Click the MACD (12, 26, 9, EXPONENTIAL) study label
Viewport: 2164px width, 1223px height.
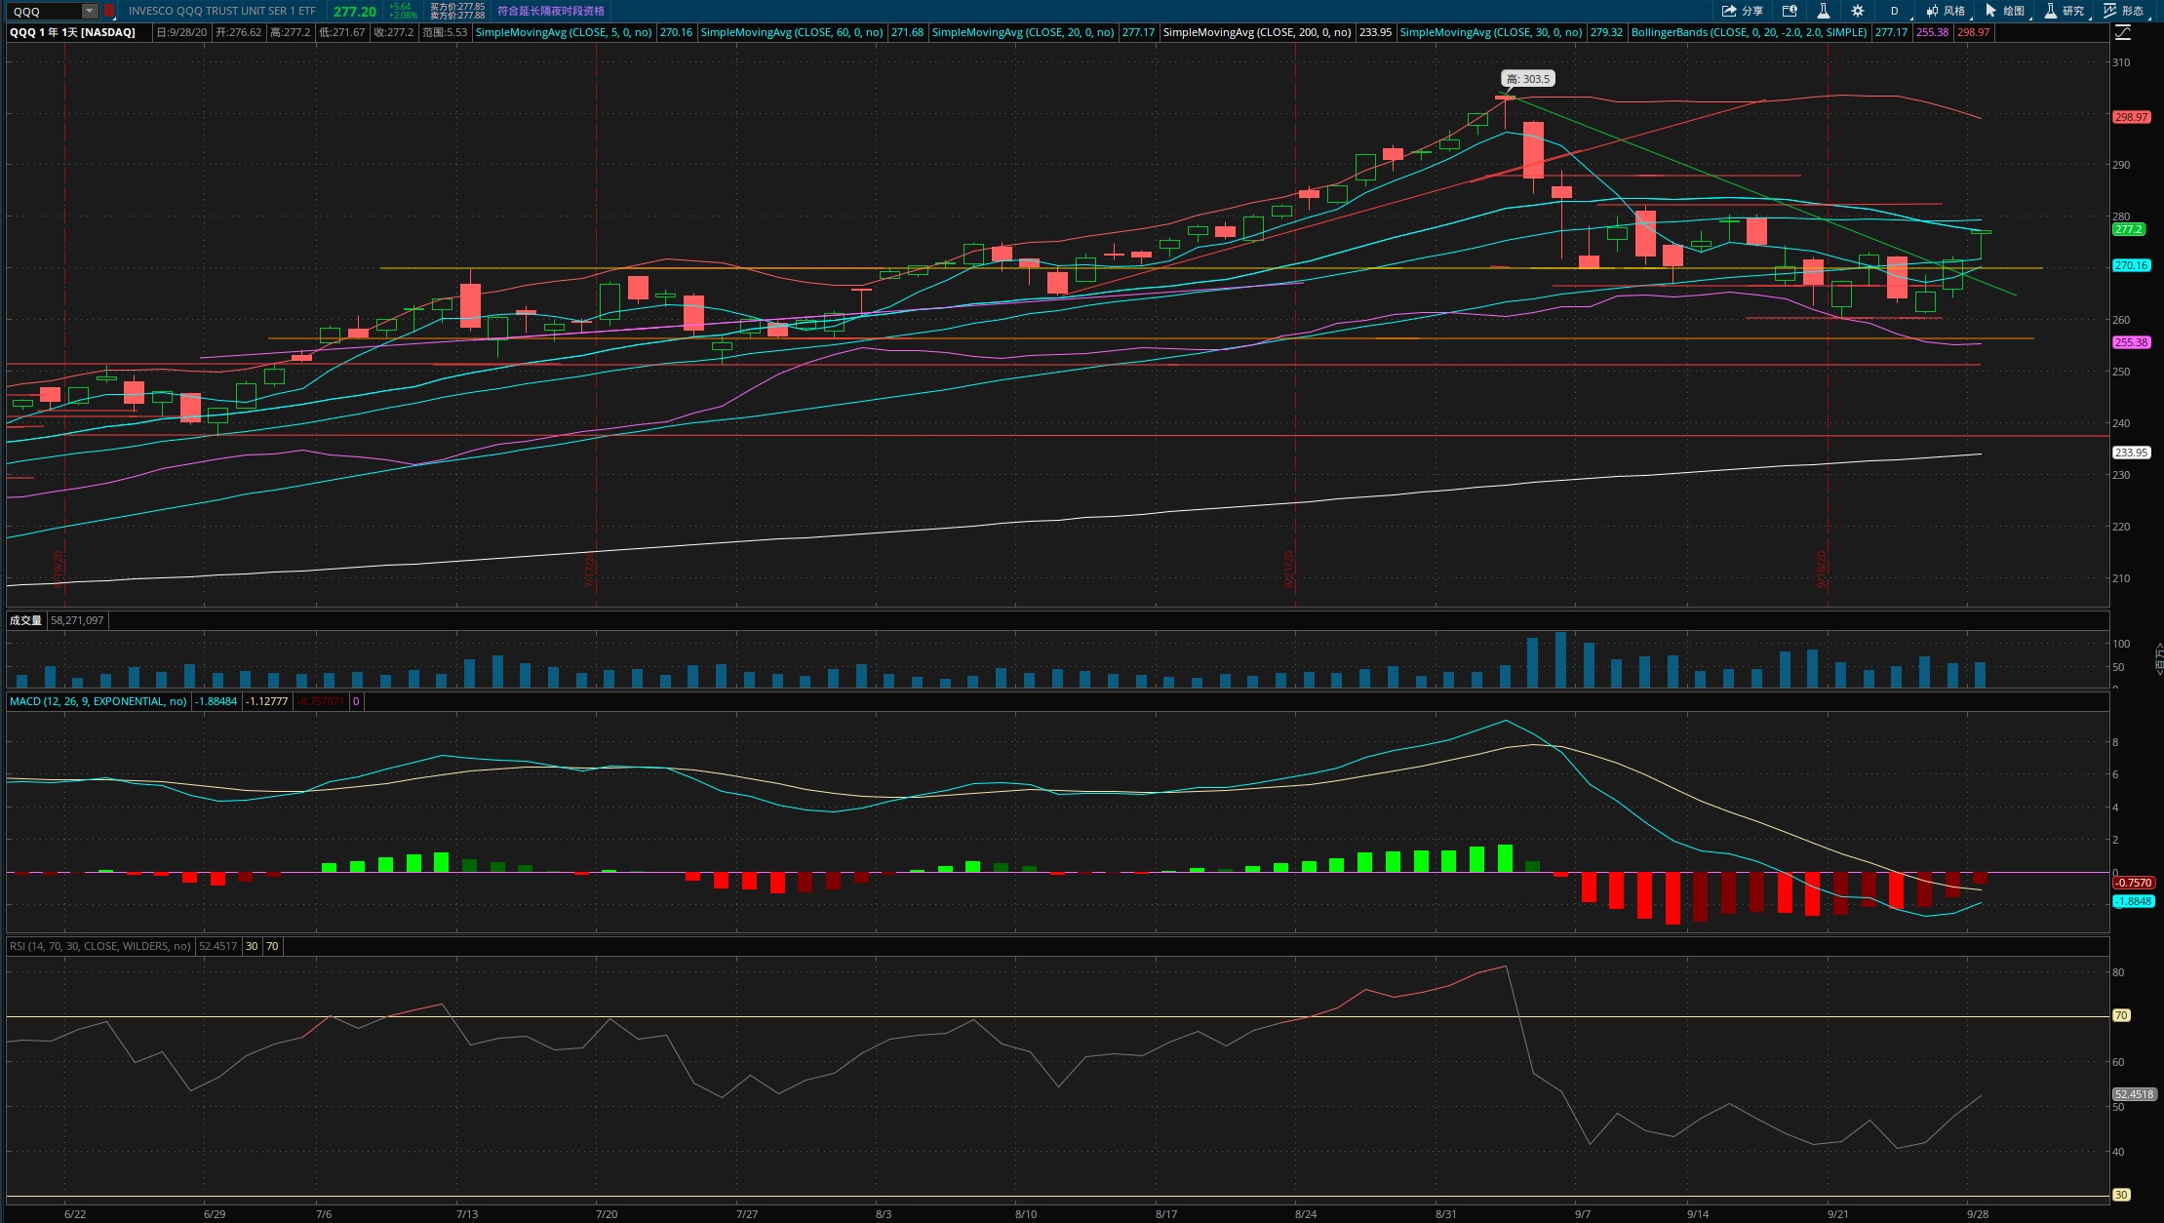pos(98,701)
